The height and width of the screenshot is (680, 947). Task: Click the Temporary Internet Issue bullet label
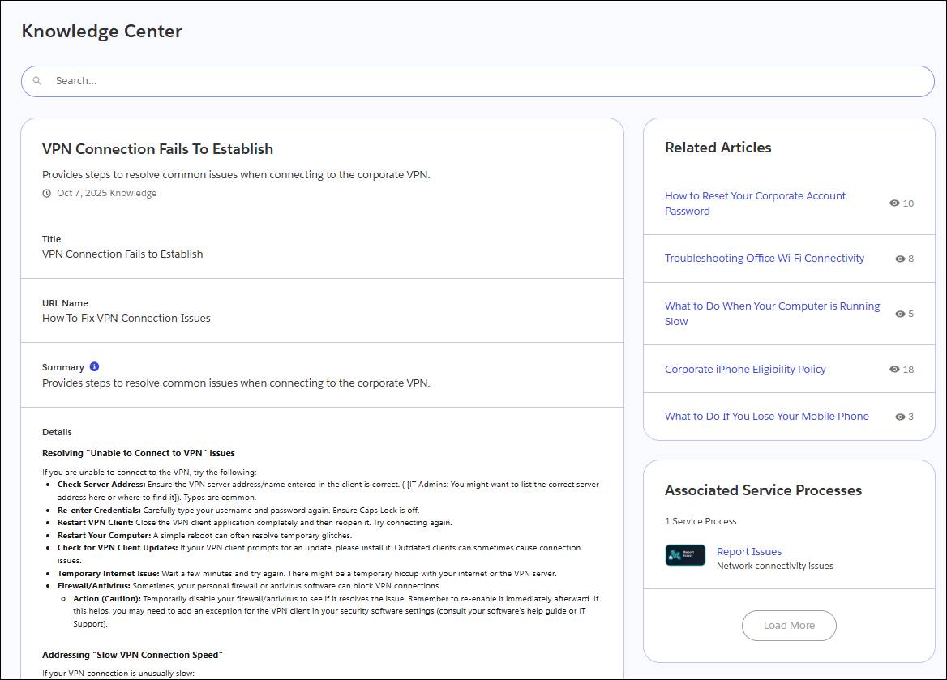tap(109, 574)
